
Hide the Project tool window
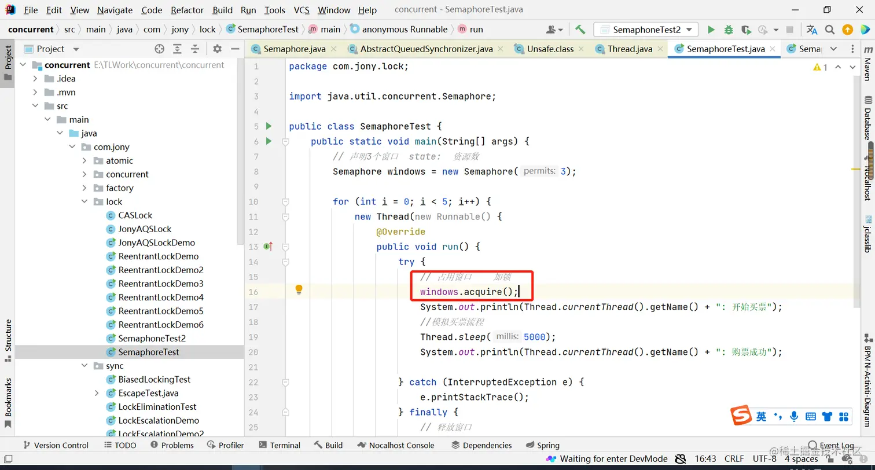[x=234, y=49]
